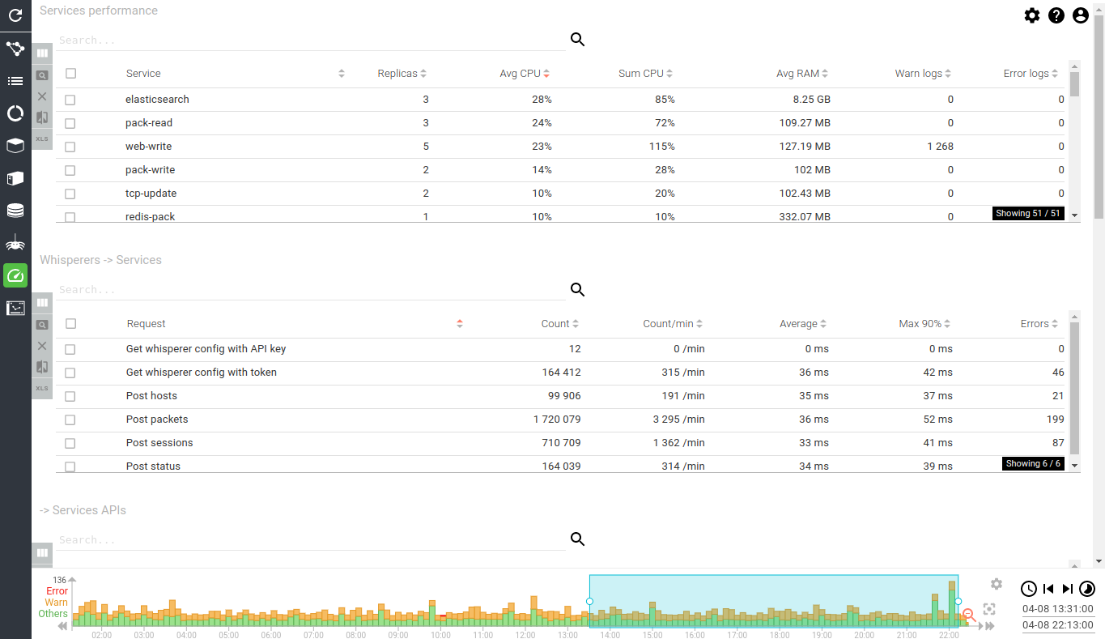Sort by the Avg CPU column
The height and width of the screenshot is (639, 1105).
tap(525, 74)
